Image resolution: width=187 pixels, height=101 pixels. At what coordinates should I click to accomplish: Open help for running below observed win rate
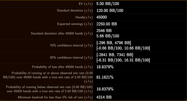pos(88,91)
